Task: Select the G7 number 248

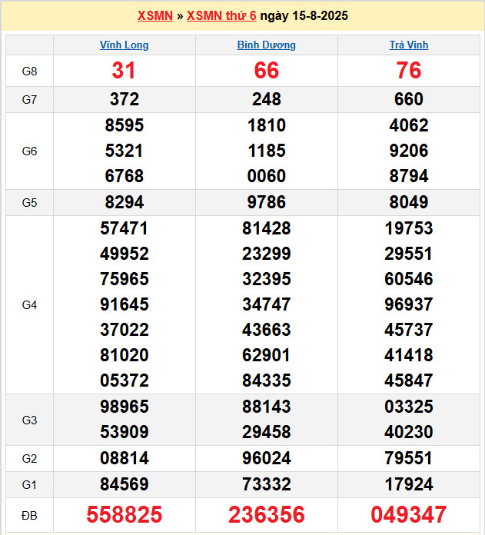Action: tap(267, 99)
